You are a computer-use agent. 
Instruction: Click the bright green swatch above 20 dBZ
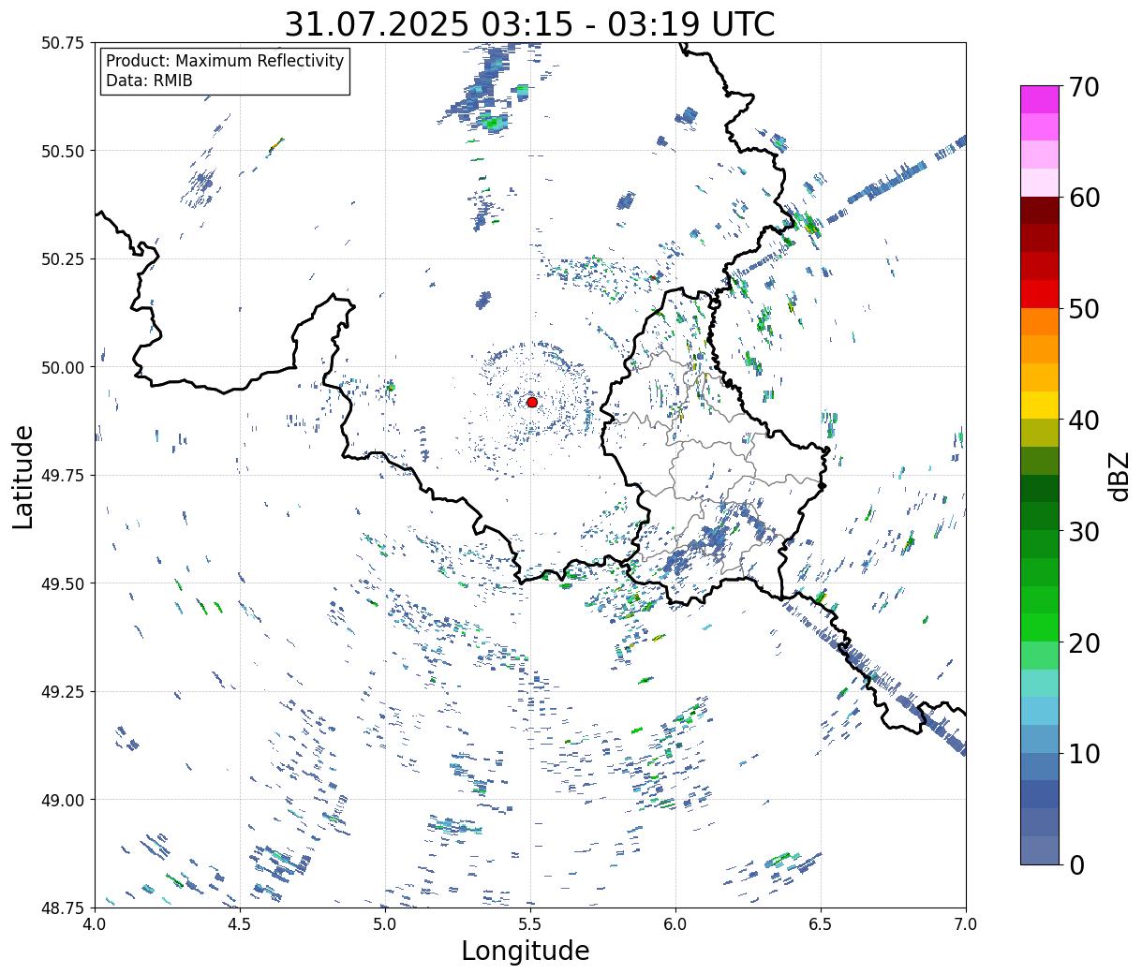pos(1040,627)
